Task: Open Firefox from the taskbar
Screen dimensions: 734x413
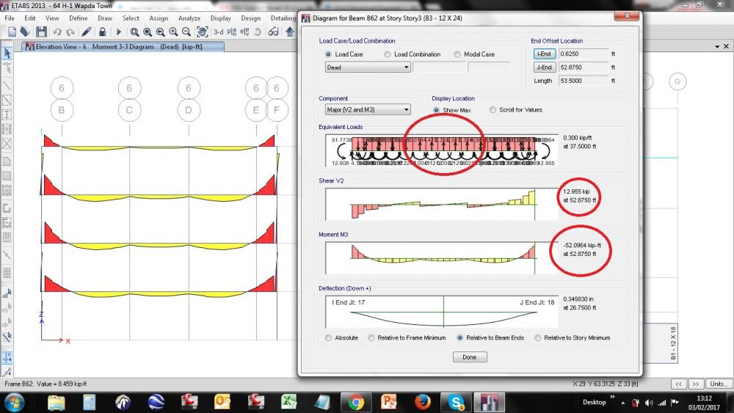Action: (423, 402)
